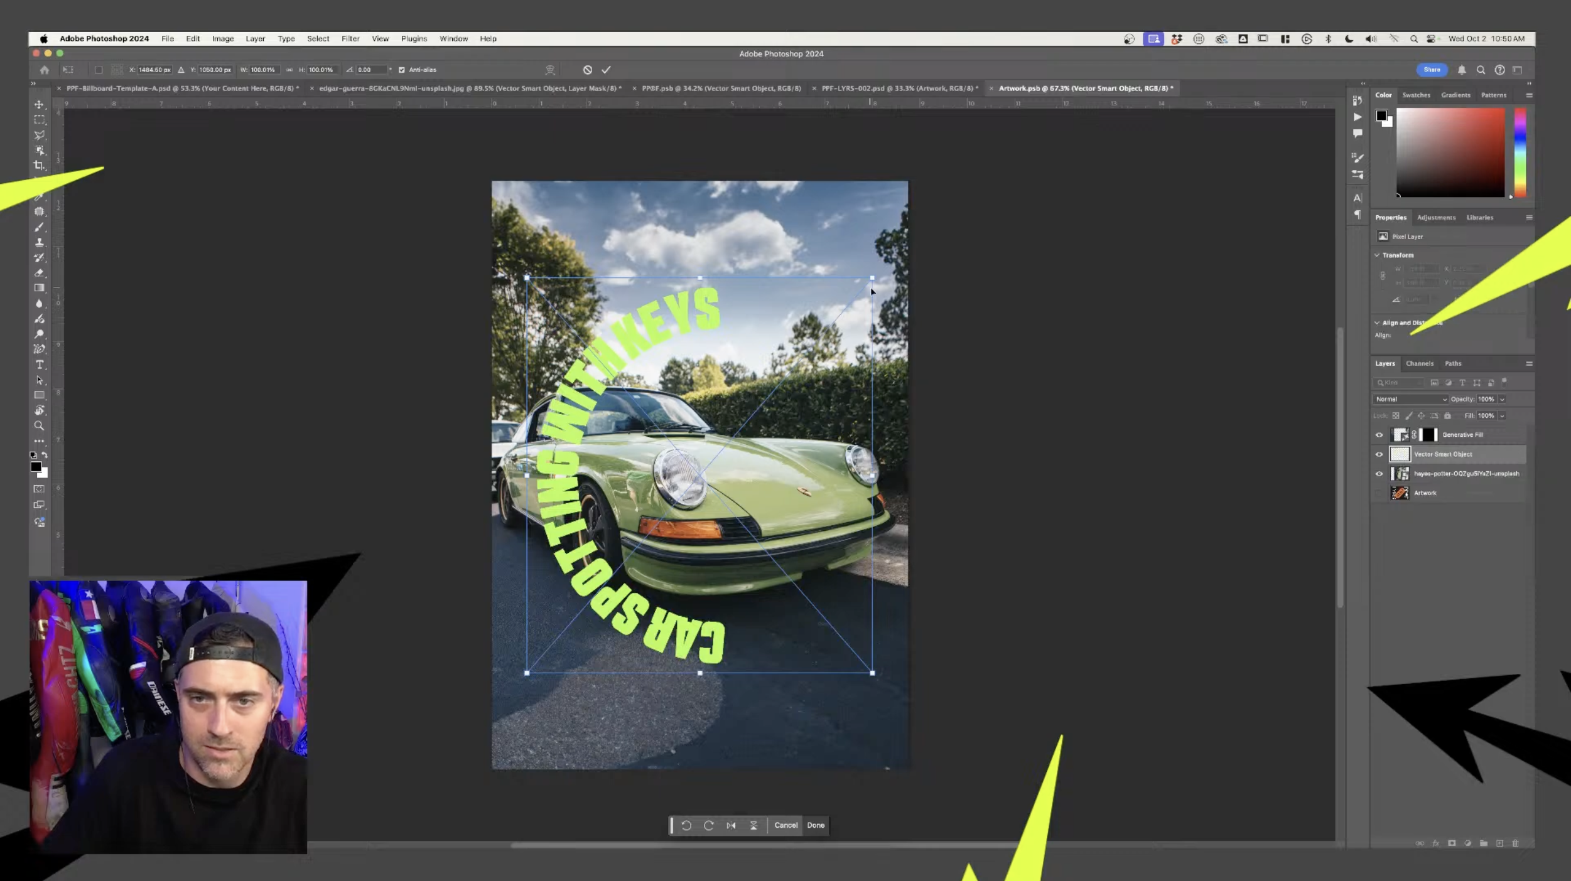Click the Done button
1571x881 pixels.
(816, 825)
